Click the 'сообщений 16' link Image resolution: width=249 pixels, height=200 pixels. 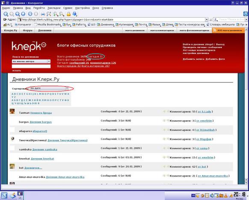tap(79, 63)
